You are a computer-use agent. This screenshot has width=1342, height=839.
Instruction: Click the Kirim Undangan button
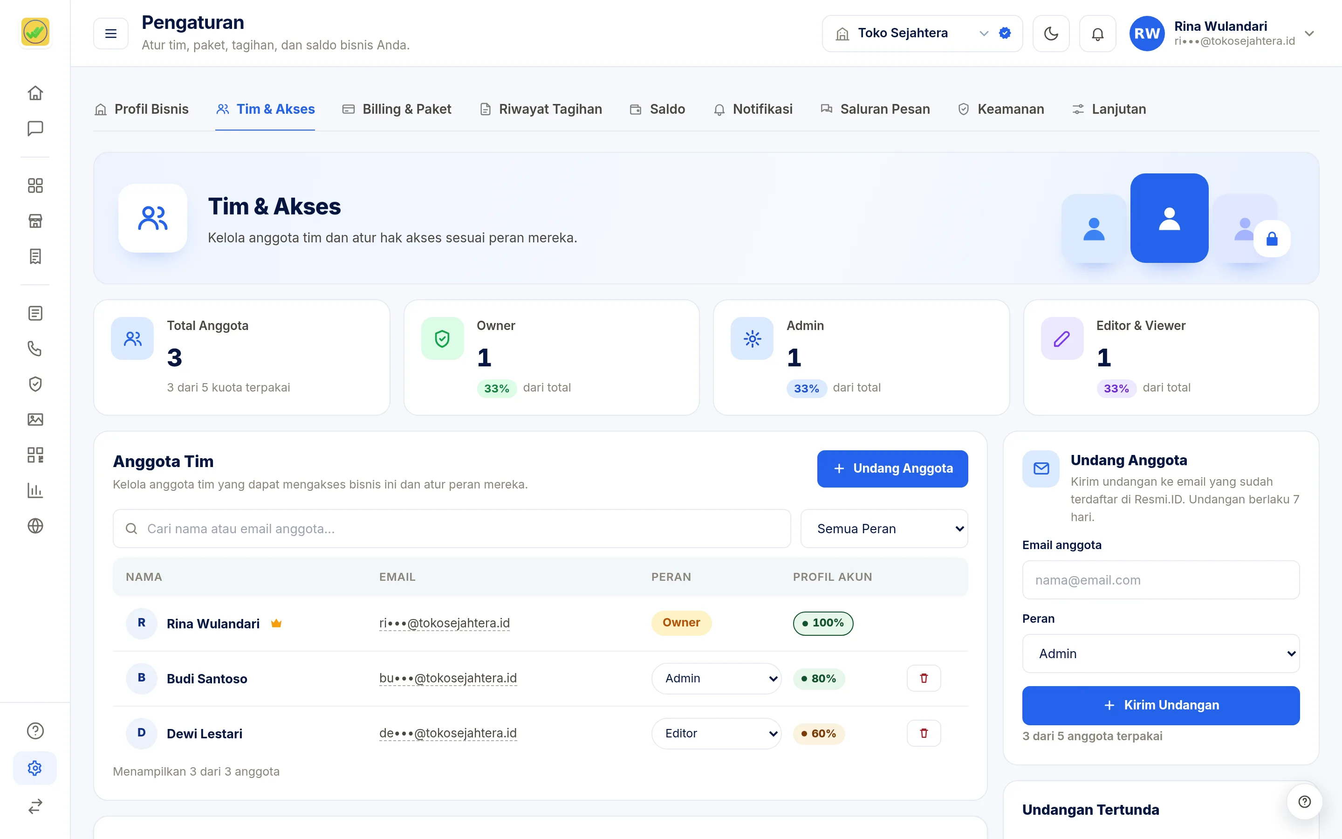1161,705
